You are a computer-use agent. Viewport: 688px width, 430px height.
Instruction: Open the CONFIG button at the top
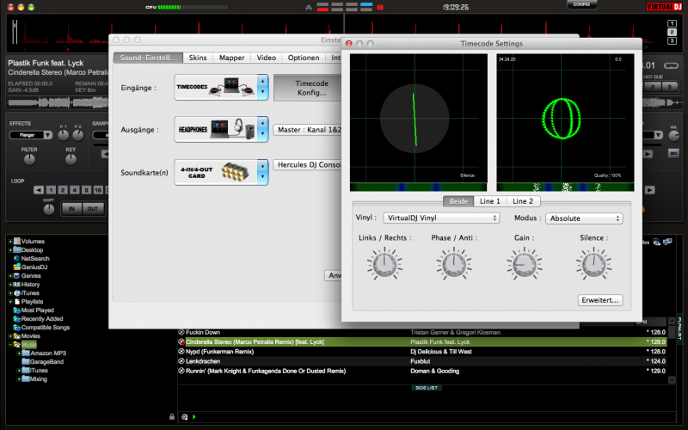point(581,4)
